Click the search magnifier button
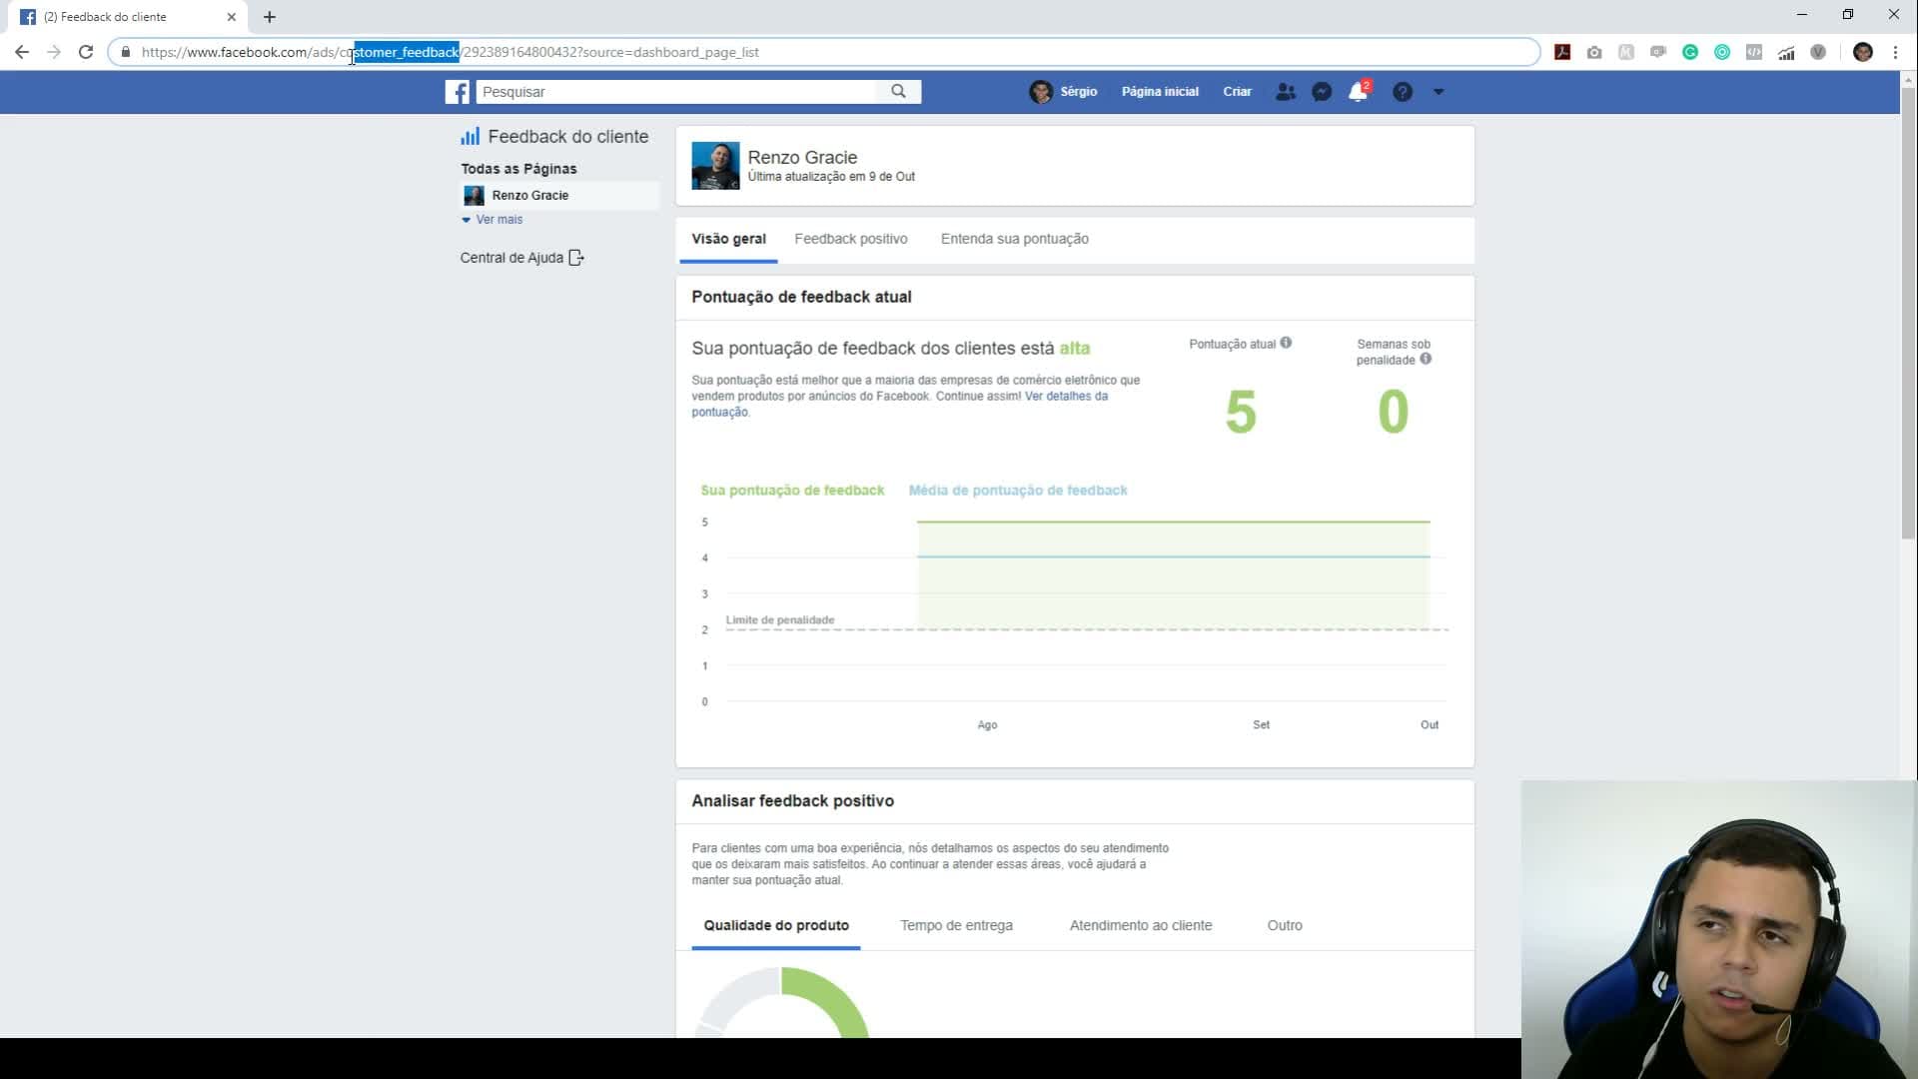1918x1079 pixels. pyautogui.click(x=899, y=92)
